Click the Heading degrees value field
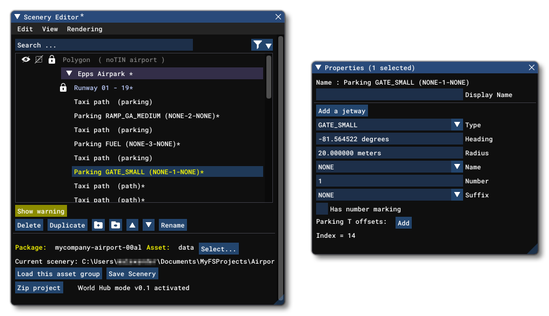This screenshot has width=549, height=316. coord(389,139)
